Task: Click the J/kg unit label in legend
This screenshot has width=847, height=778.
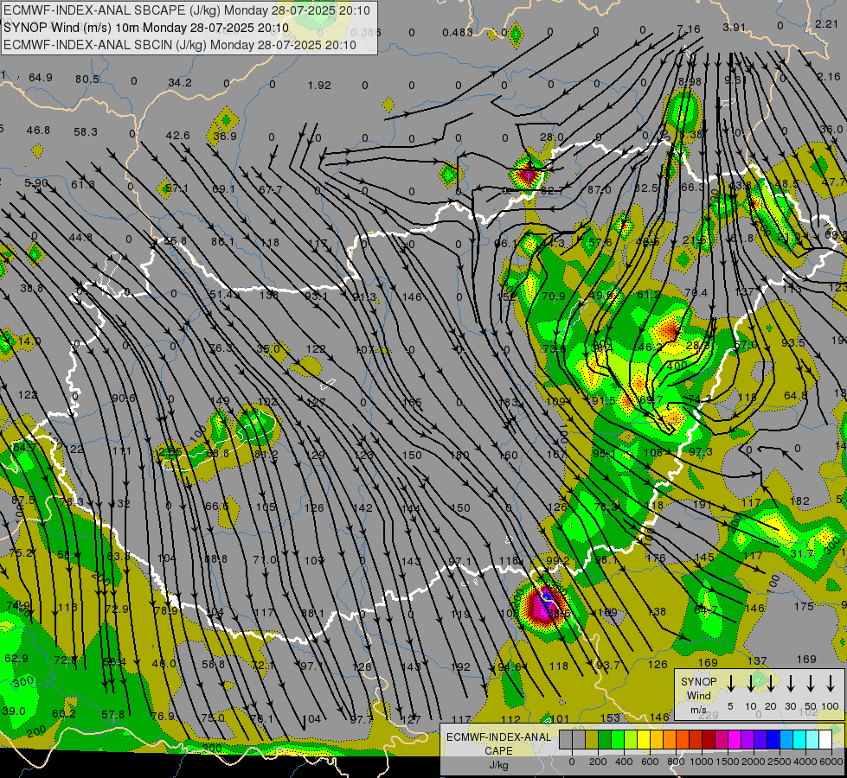Action: coord(498,765)
